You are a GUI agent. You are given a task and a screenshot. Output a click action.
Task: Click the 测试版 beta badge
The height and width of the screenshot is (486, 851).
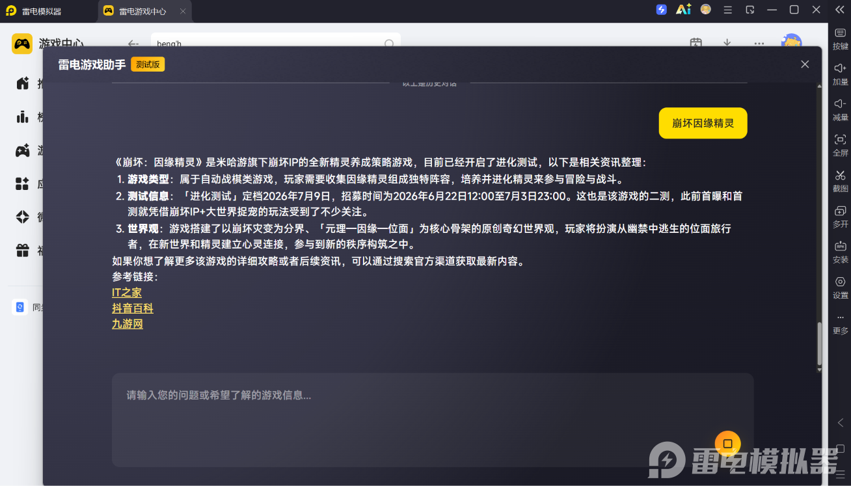(x=148, y=64)
